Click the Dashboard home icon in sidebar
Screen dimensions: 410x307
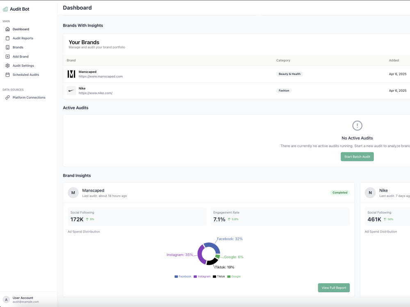[x=7, y=29]
